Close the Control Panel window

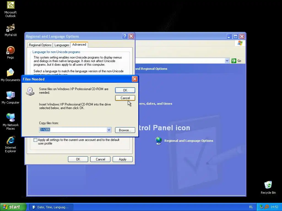point(242,37)
